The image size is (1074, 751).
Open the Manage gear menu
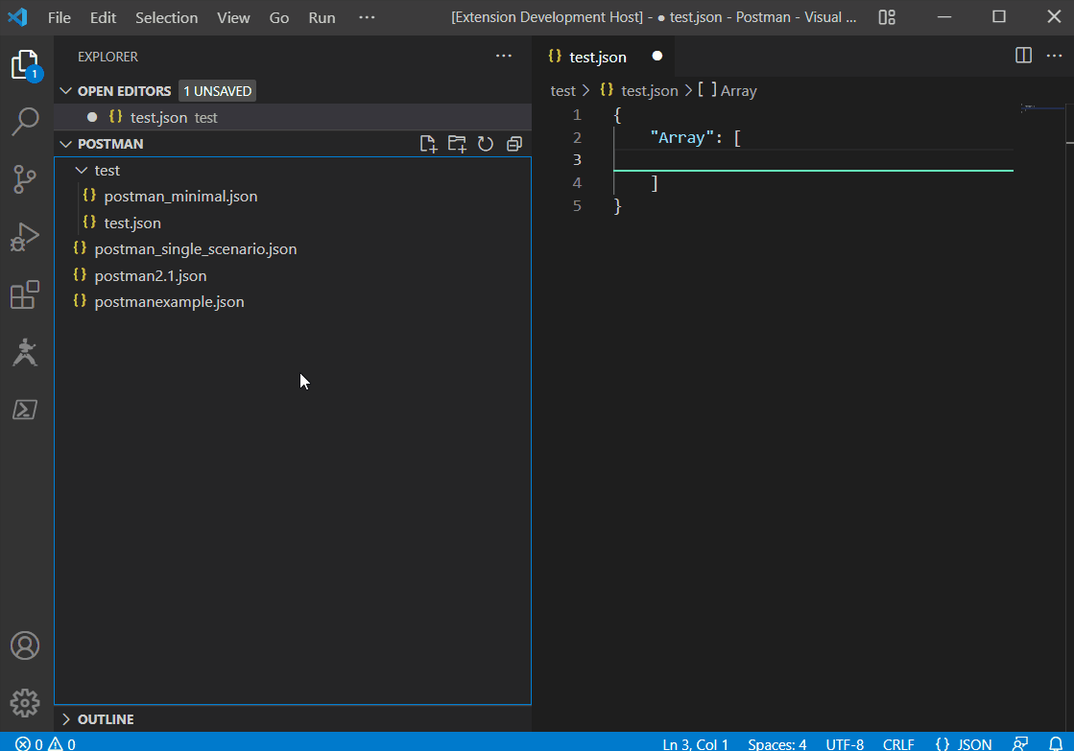(25, 703)
